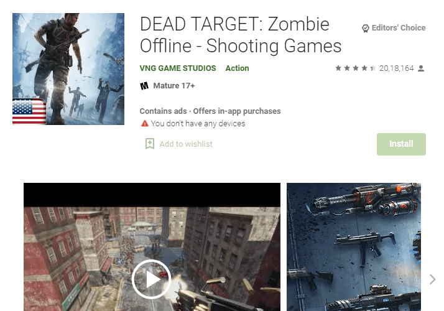Open VNG GAME STUDIOS developer page
Image resolution: width=444 pixels, height=311 pixels.
[x=178, y=68]
